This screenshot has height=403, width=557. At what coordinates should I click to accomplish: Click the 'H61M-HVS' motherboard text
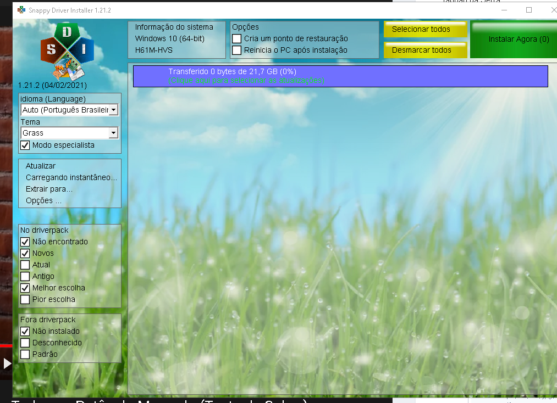coord(154,50)
